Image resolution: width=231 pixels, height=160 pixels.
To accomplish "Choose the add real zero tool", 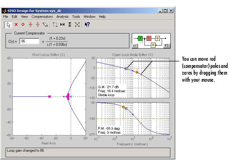I will click(23, 24).
